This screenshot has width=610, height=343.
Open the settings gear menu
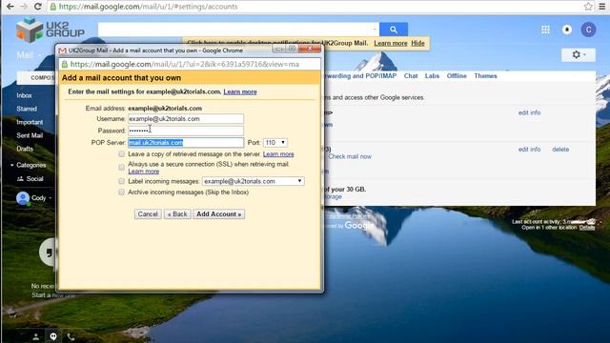click(579, 55)
